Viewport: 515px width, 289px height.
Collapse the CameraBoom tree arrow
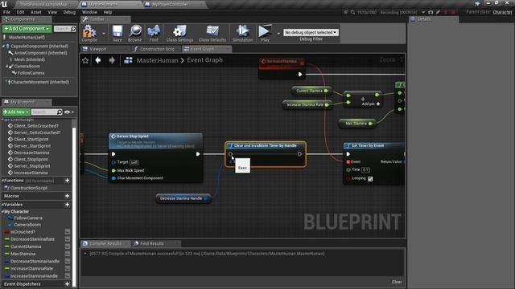click(x=6, y=66)
